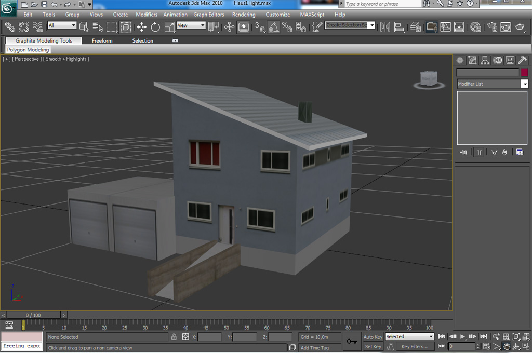Toggle the Auto Key animation mode
The image size is (532, 353).
(x=373, y=337)
